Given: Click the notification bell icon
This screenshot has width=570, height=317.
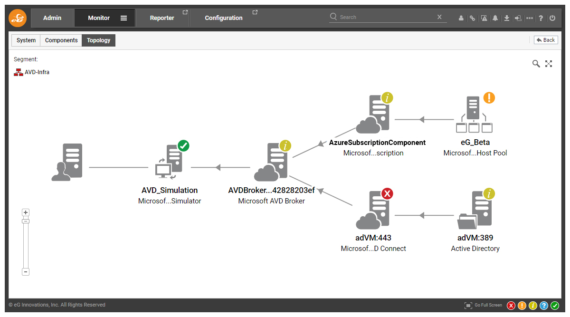Looking at the screenshot, I should (495, 18).
